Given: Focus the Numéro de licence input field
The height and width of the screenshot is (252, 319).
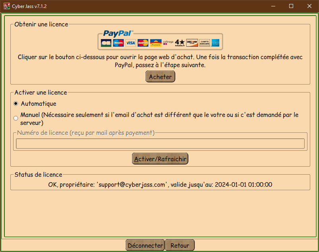Looking at the screenshot, I should (x=160, y=144).
